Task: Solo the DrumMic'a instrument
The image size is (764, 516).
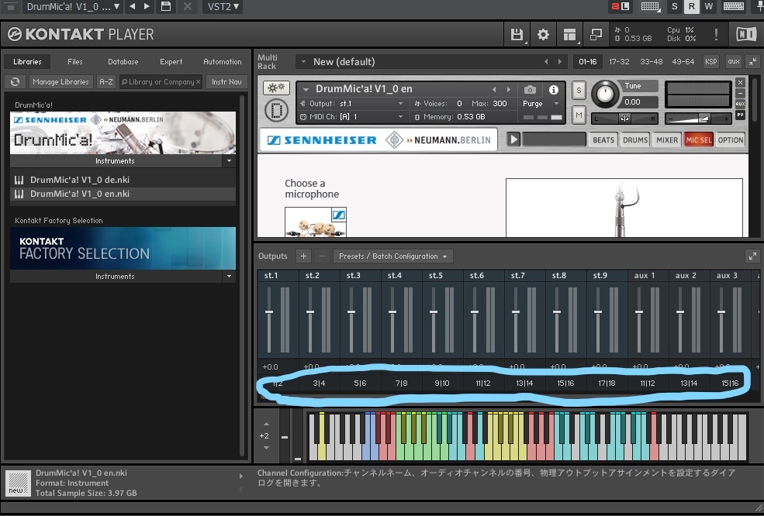Action: pos(579,91)
